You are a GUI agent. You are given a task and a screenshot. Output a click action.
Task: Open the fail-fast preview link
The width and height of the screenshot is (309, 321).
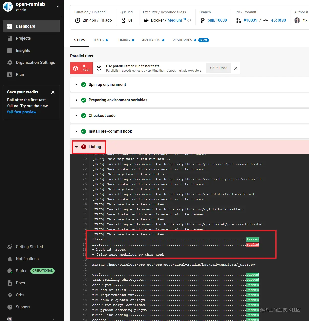click(22, 112)
